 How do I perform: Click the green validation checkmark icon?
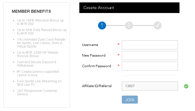[x=186, y=86]
